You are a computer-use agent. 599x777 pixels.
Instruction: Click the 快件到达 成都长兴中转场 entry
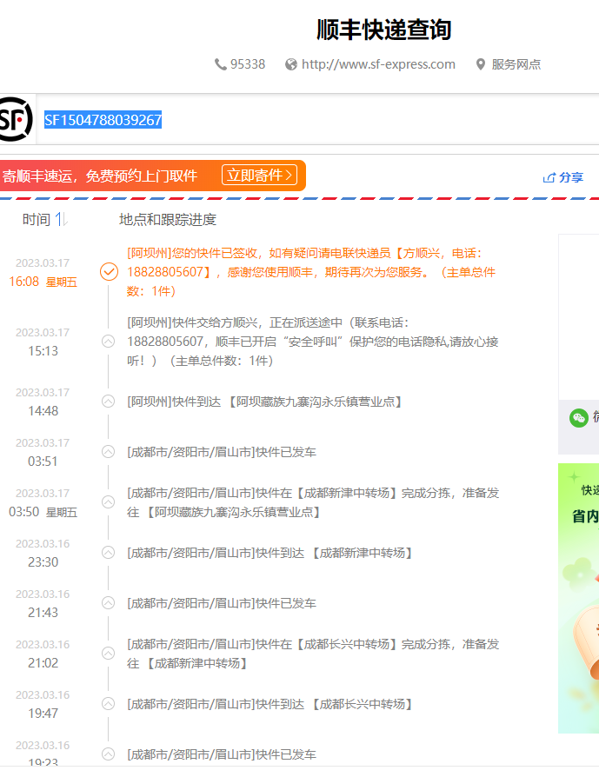[x=270, y=704]
